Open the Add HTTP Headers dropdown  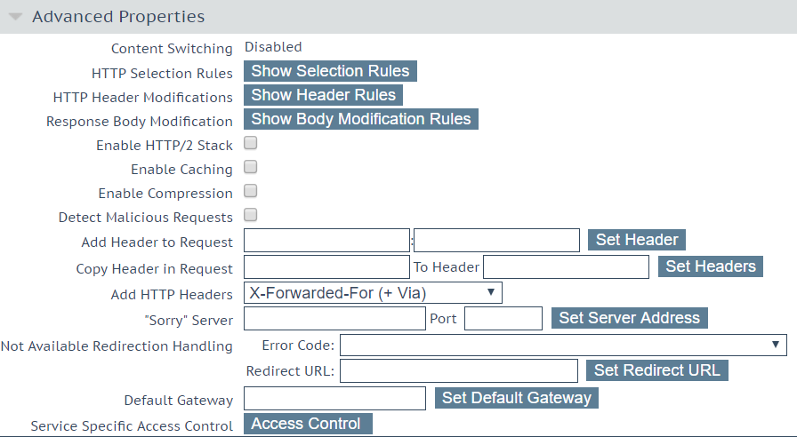click(373, 293)
